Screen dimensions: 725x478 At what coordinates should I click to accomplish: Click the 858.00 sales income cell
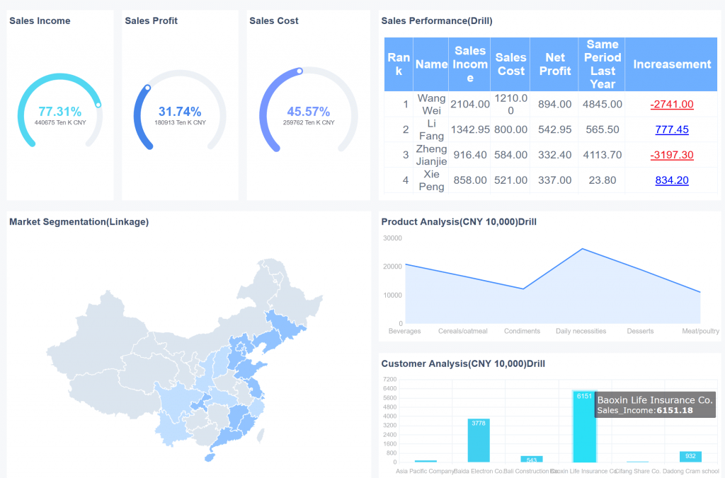470,180
